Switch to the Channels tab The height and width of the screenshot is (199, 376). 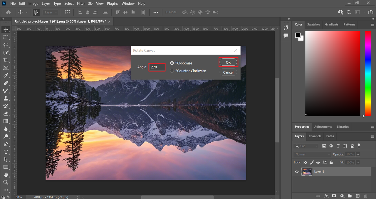315,136
